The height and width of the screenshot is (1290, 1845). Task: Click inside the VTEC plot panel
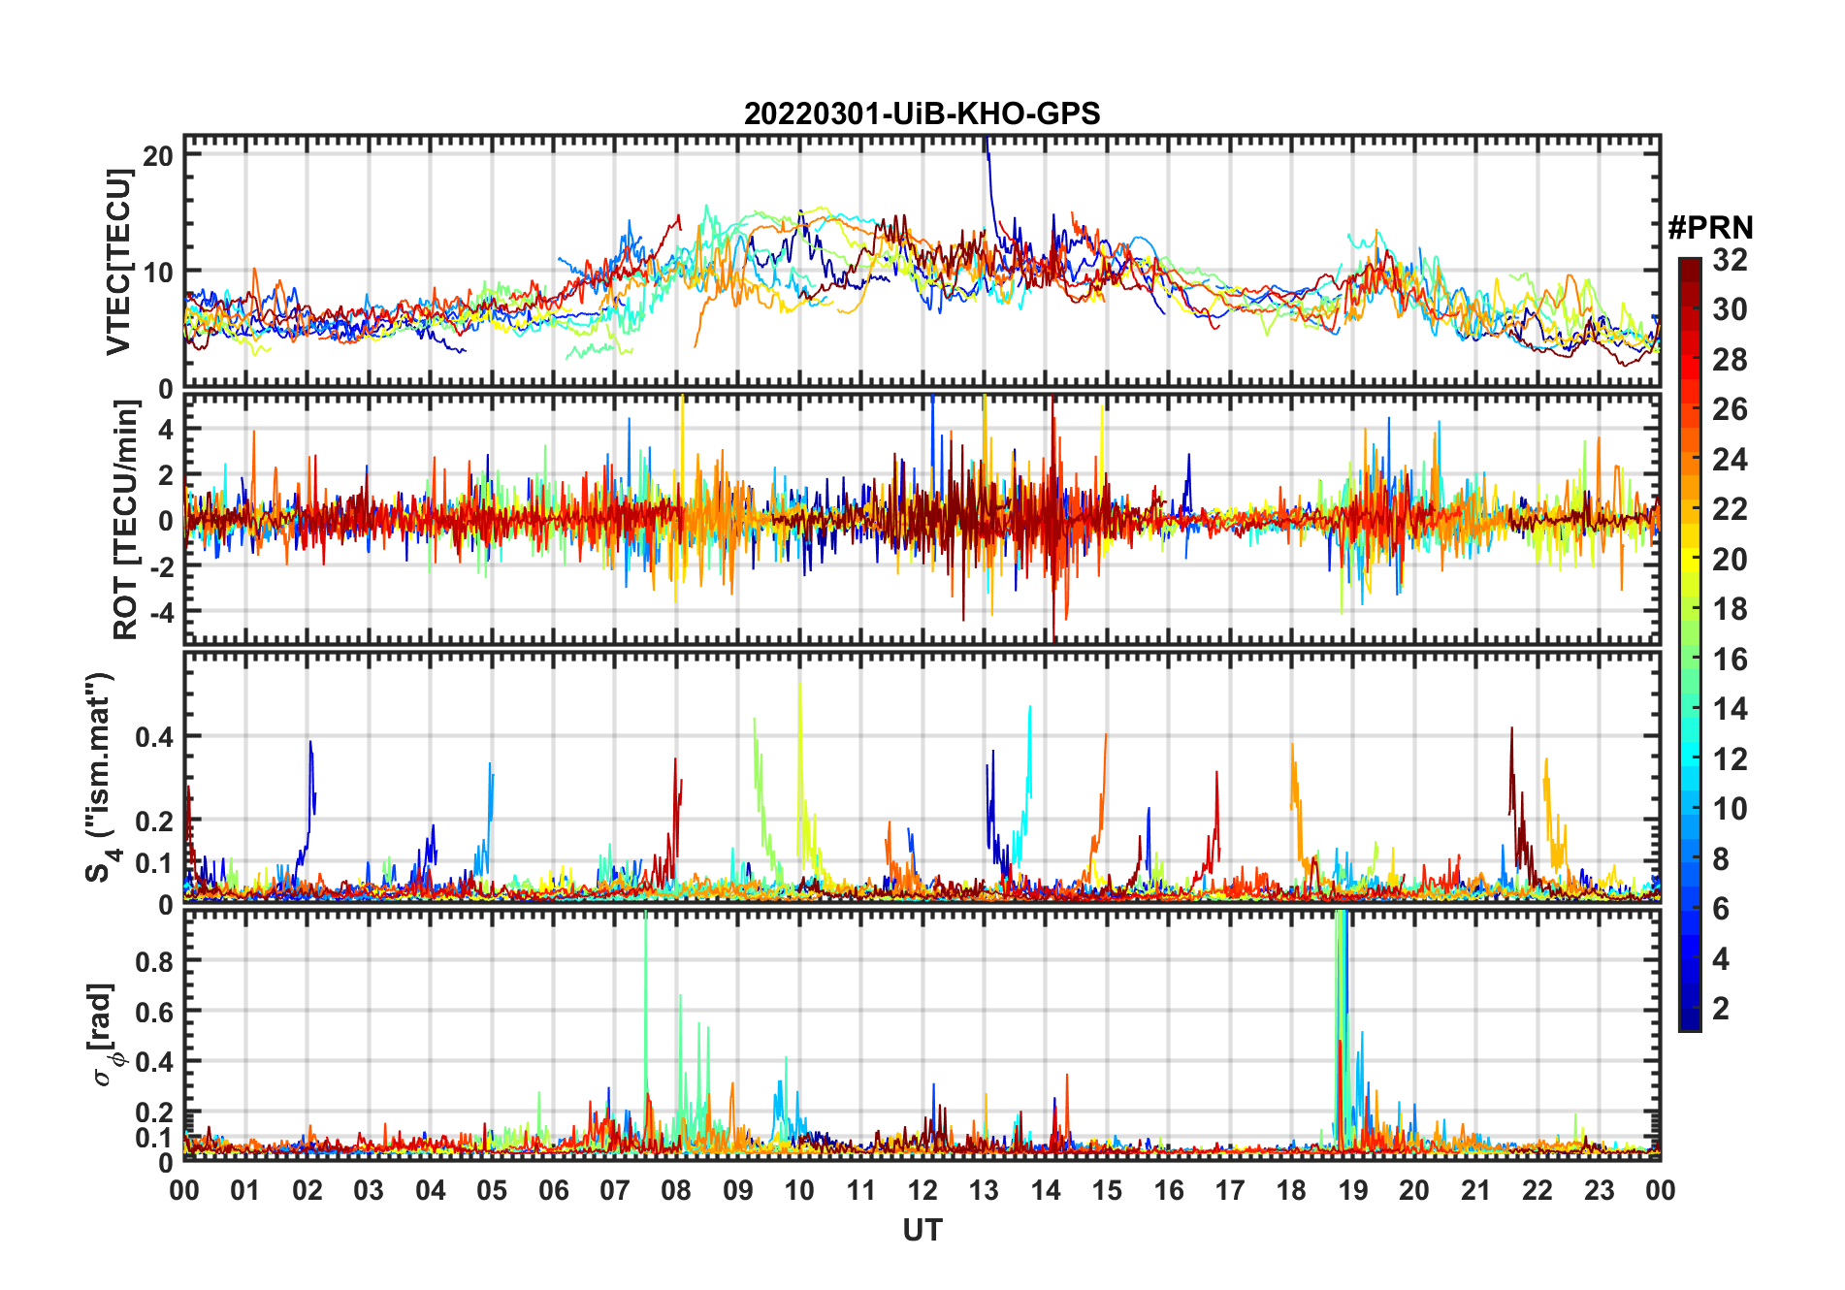tap(922, 262)
